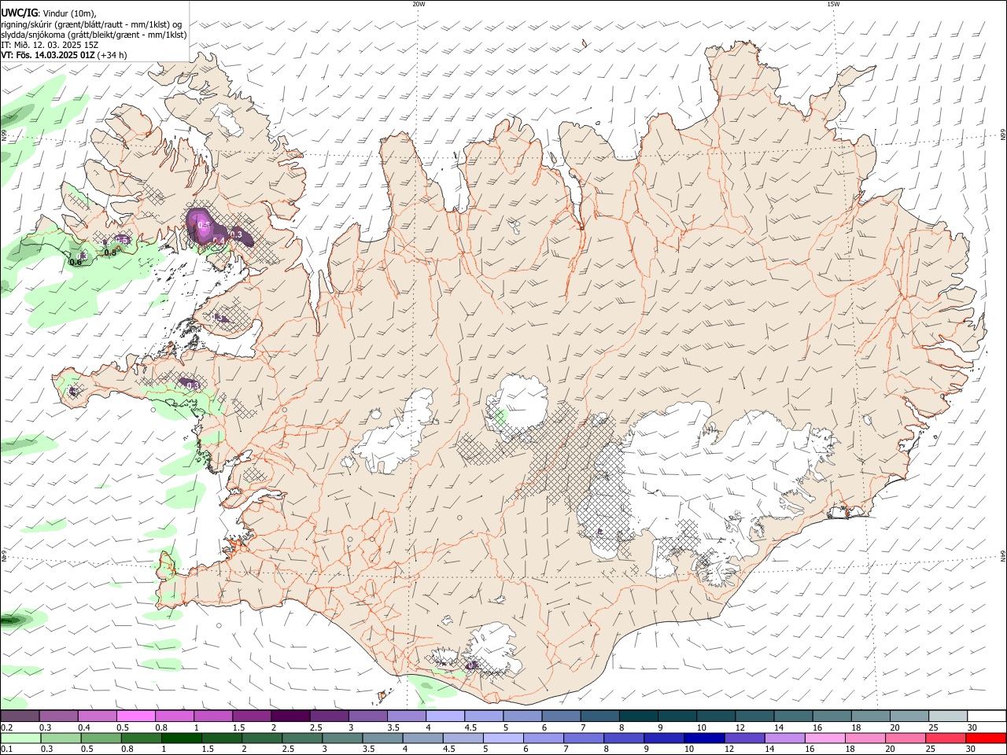Select the violet swatch labeled 12 in lower legend

tap(743, 738)
